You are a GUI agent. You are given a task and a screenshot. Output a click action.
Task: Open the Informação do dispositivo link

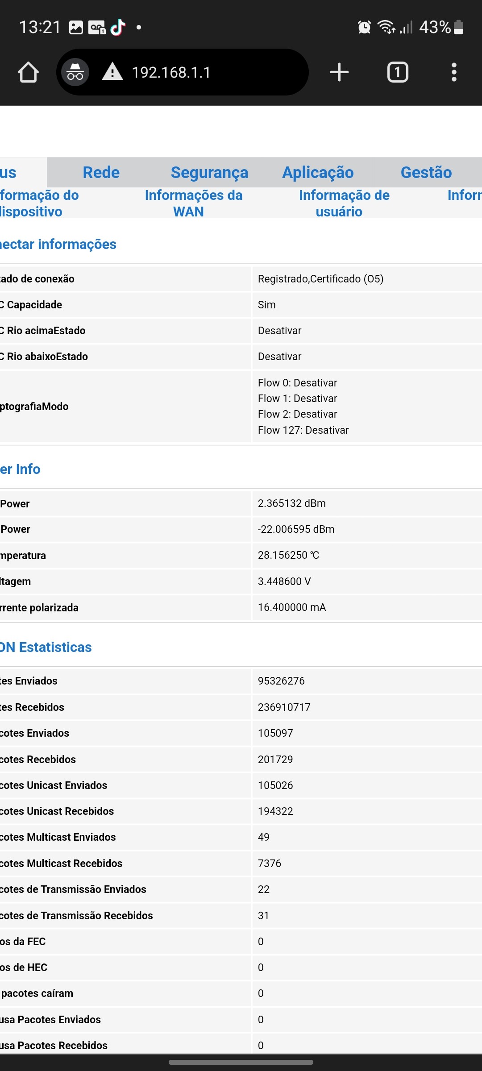tap(39, 203)
